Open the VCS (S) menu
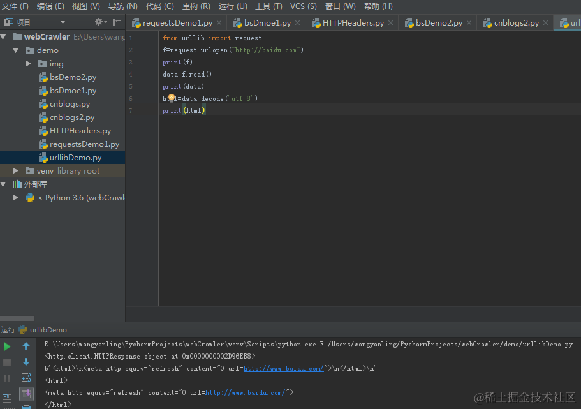The width and height of the screenshot is (581, 409). pos(303,6)
